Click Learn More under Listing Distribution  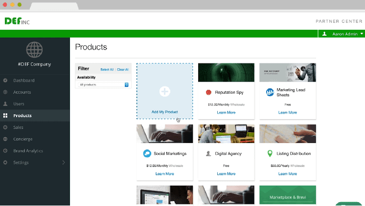[x=288, y=174]
